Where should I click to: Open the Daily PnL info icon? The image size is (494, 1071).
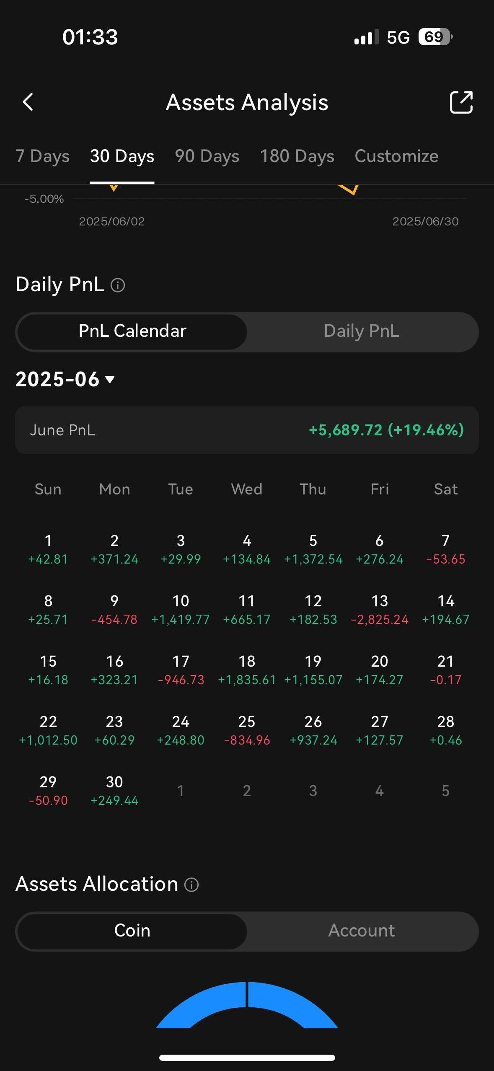(x=118, y=285)
